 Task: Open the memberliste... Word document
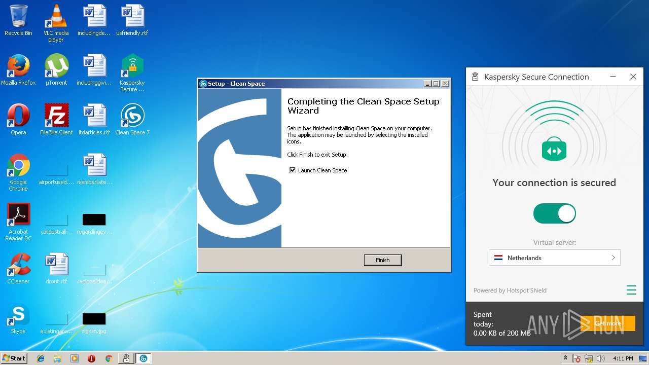[94, 169]
